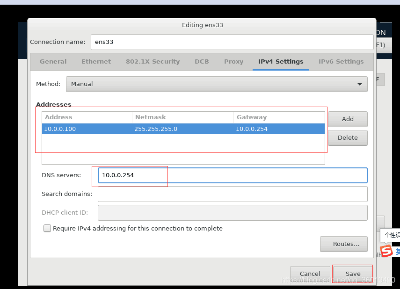Viewport: 400px width, 289px height.
Task: Open the Method dropdown set to Manual
Action: (217, 84)
